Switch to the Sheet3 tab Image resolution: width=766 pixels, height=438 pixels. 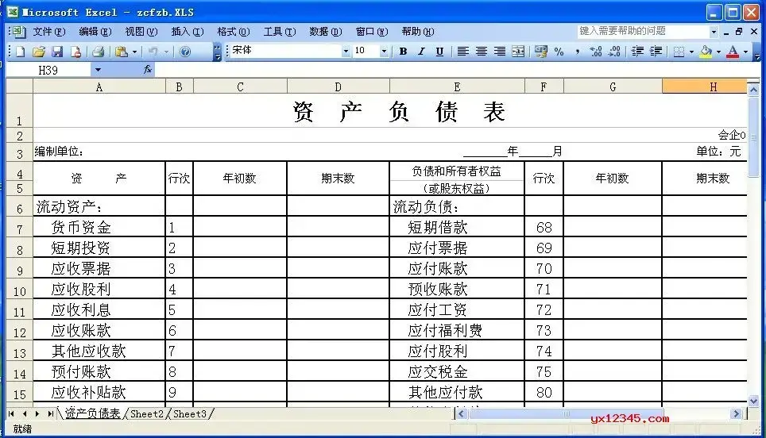(190, 413)
